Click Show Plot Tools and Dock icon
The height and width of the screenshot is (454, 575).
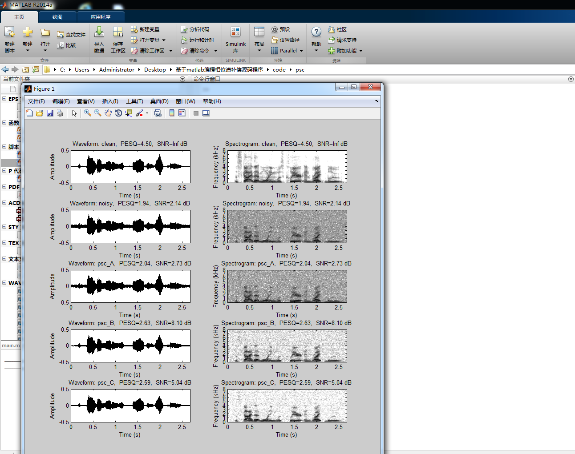[x=206, y=113]
